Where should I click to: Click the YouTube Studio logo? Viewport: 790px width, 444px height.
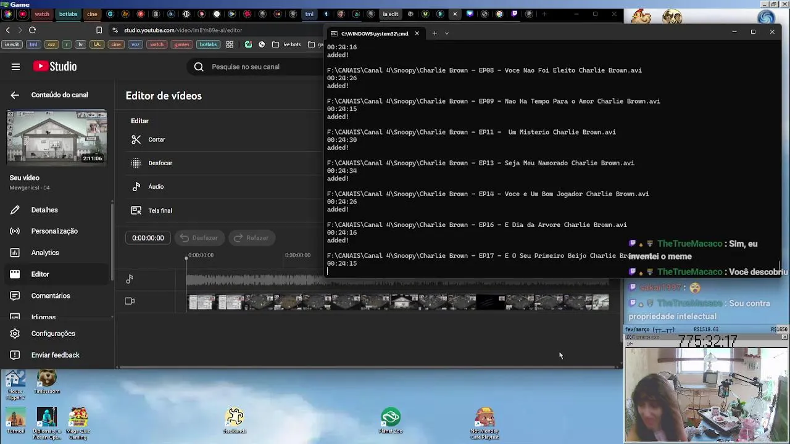tap(55, 67)
